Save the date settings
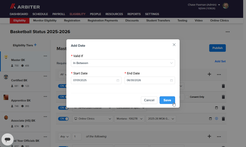Screen dimensions: 246x147 click(167, 100)
